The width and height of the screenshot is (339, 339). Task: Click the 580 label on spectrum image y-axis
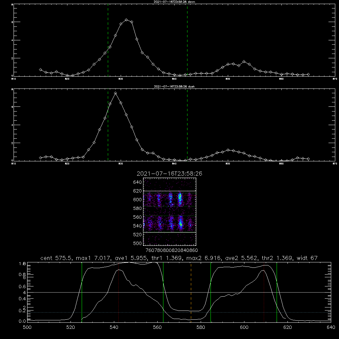[x=138, y=208]
